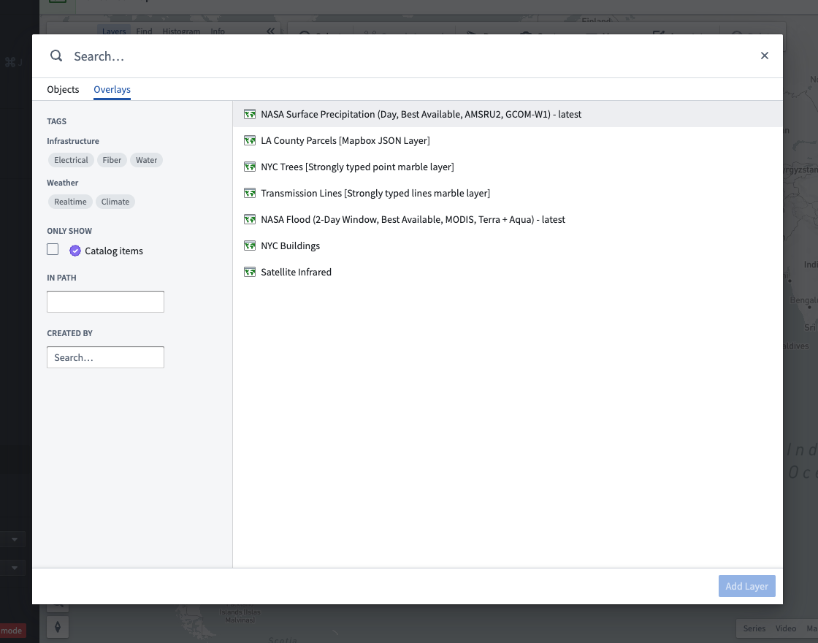Switch to the Objects tab
This screenshot has height=643, width=818.
[63, 89]
